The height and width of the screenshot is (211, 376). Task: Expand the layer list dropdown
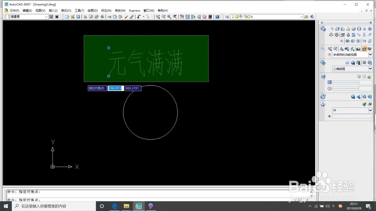point(301,17)
